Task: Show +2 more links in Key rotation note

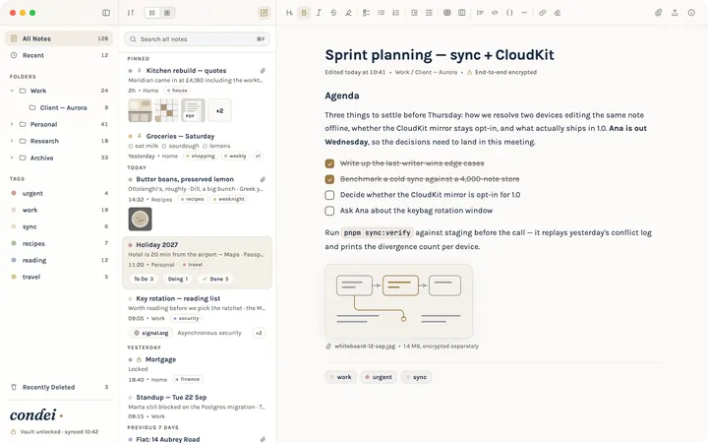Action: 259,333
